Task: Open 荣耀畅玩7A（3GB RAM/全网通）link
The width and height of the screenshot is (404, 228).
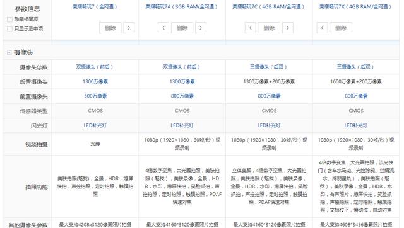Action: point(182,7)
